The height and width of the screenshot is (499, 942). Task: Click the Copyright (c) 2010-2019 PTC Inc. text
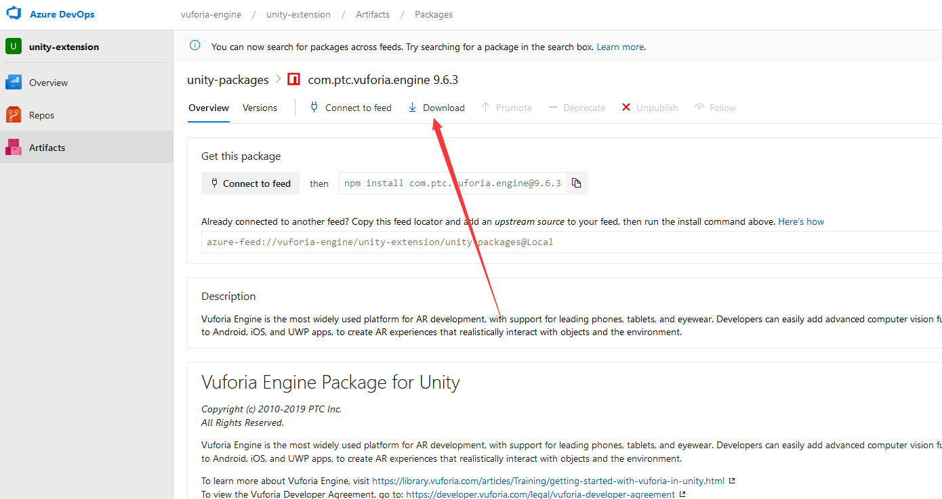(x=271, y=409)
